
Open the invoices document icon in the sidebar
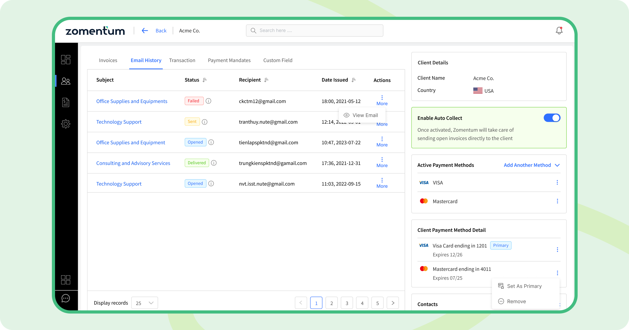(66, 102)
